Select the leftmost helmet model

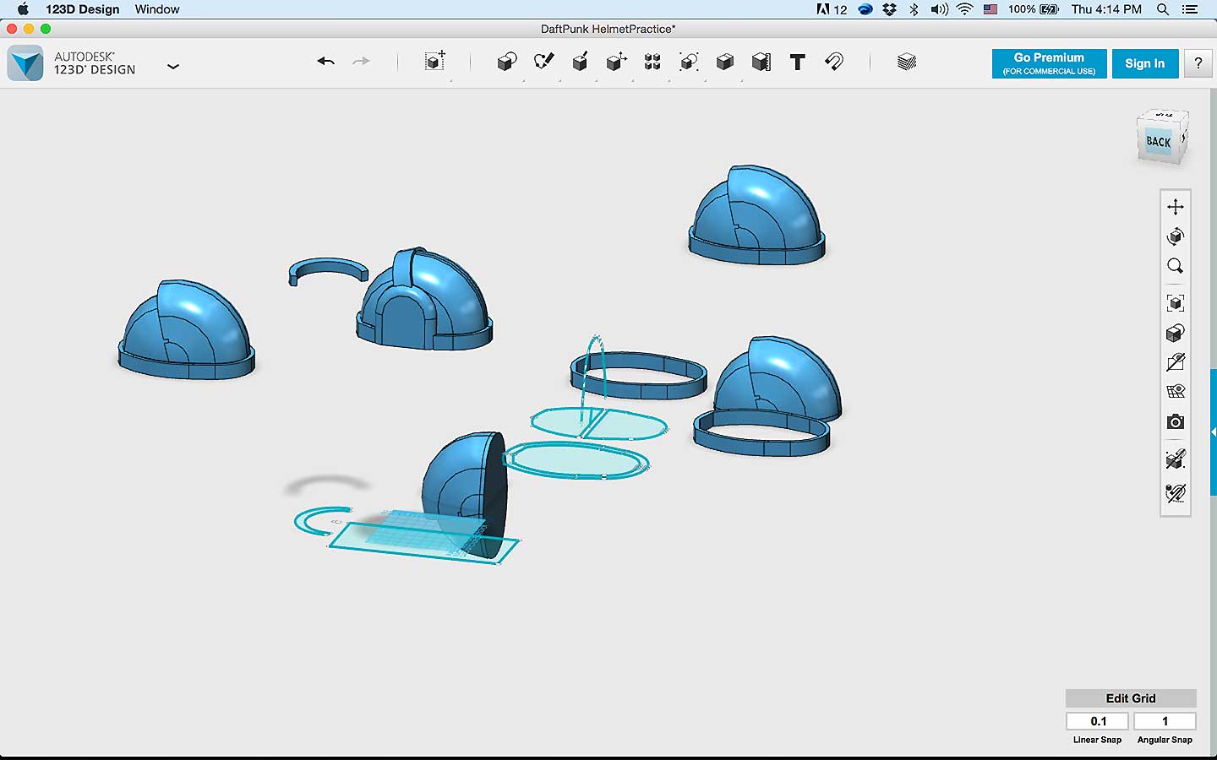pos(186,330)
